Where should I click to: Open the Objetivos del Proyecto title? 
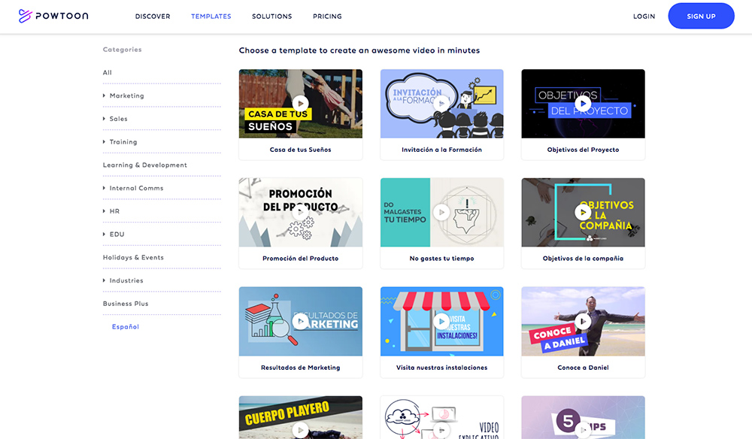pyautogui.click(x=584, y=150)
